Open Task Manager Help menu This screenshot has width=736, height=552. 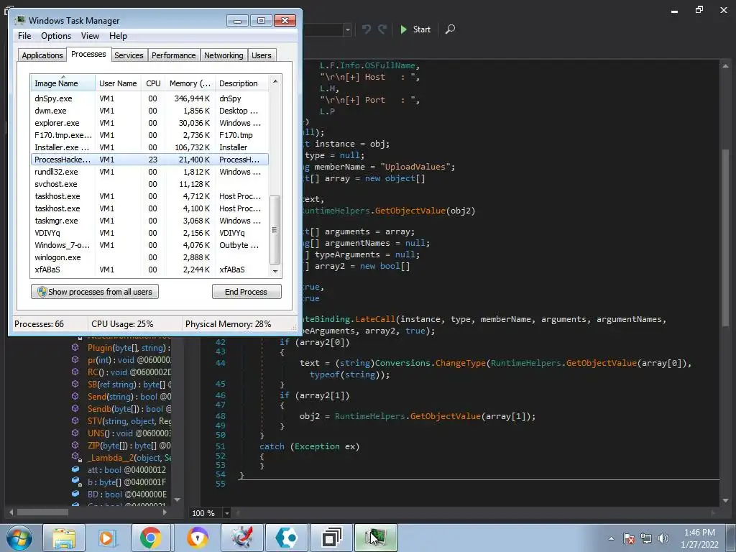(x=118, y=36)
